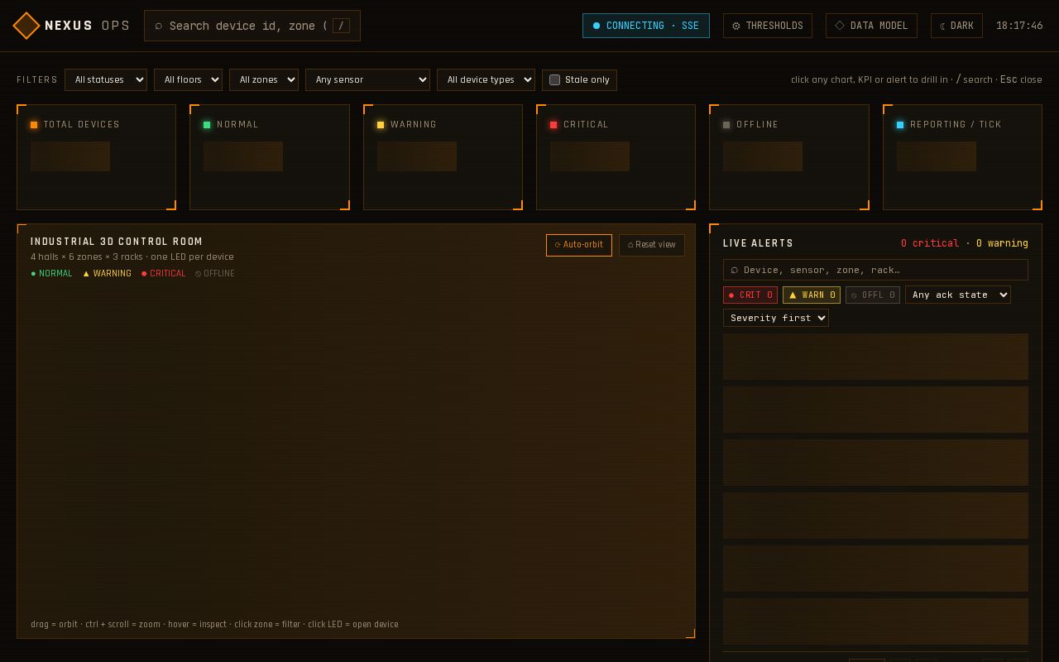Toggle the CRIT alert severity filter

tap(750, 295)
